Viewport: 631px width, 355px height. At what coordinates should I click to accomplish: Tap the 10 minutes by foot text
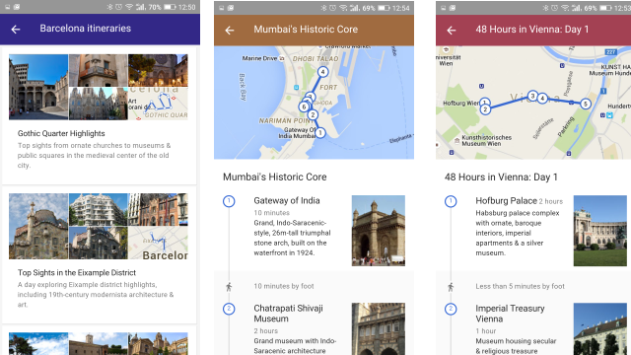click(284, 286)
